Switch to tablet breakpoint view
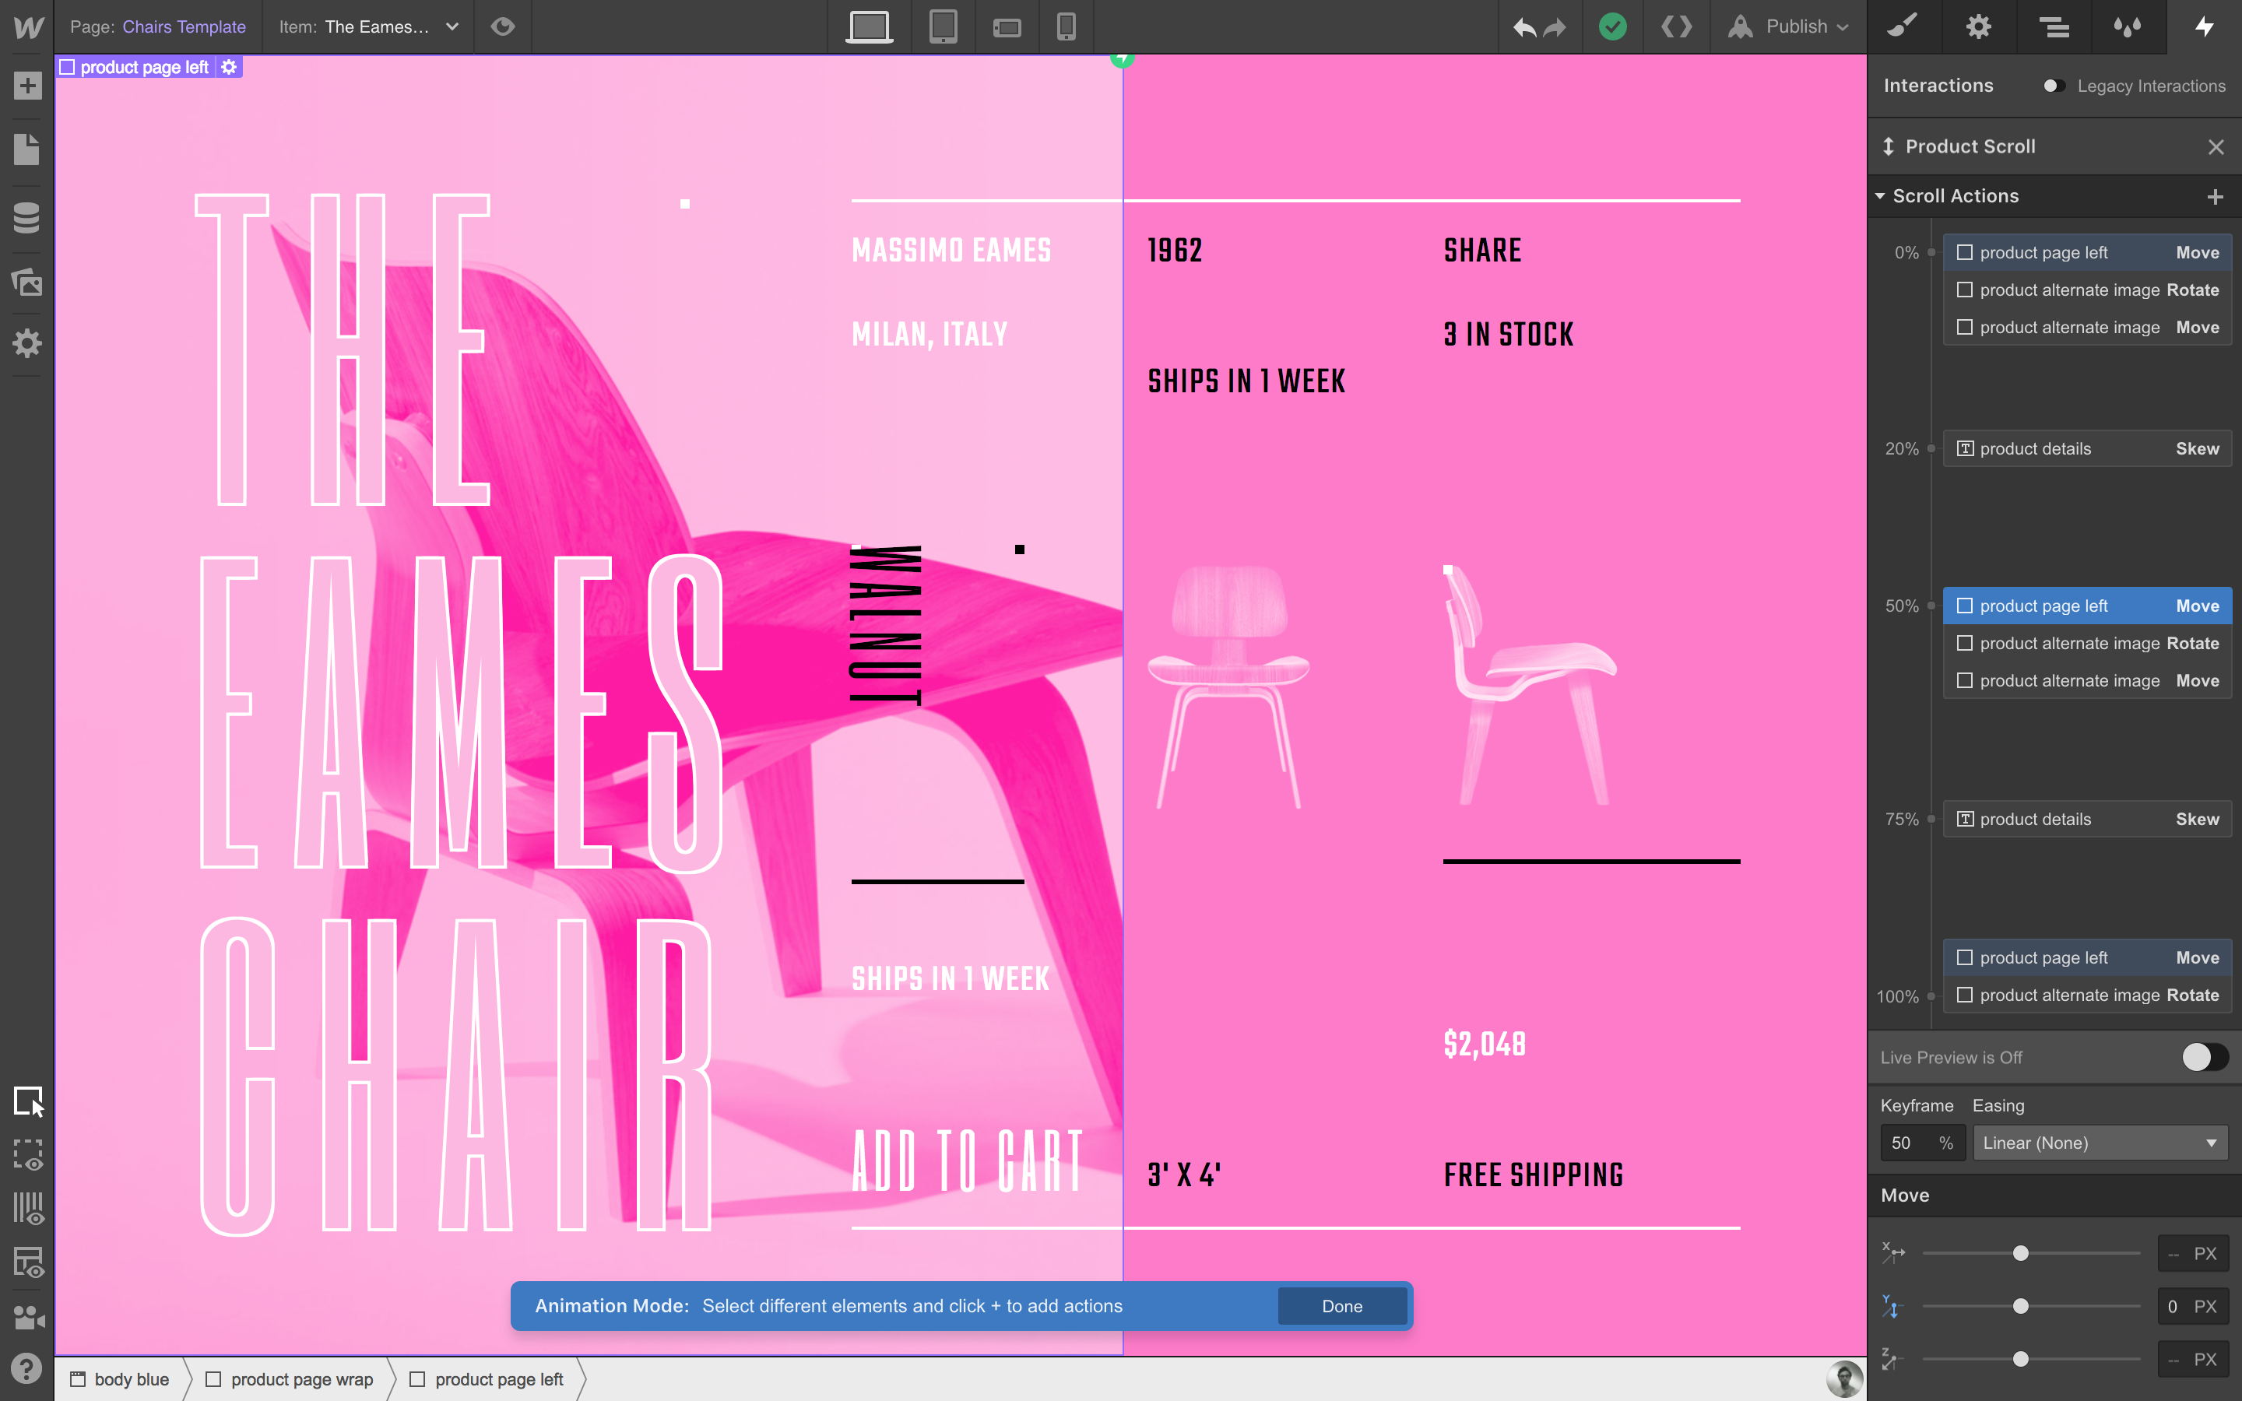Image resolution: width=2242 pixels, height=1401 pixels. tap(944, 27)
